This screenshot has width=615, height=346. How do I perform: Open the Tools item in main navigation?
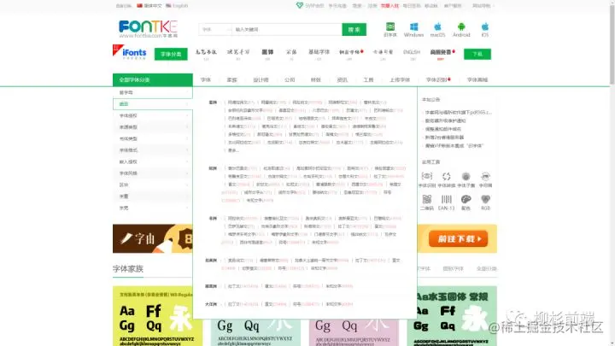pyautogui.click(x=368, y=79)
